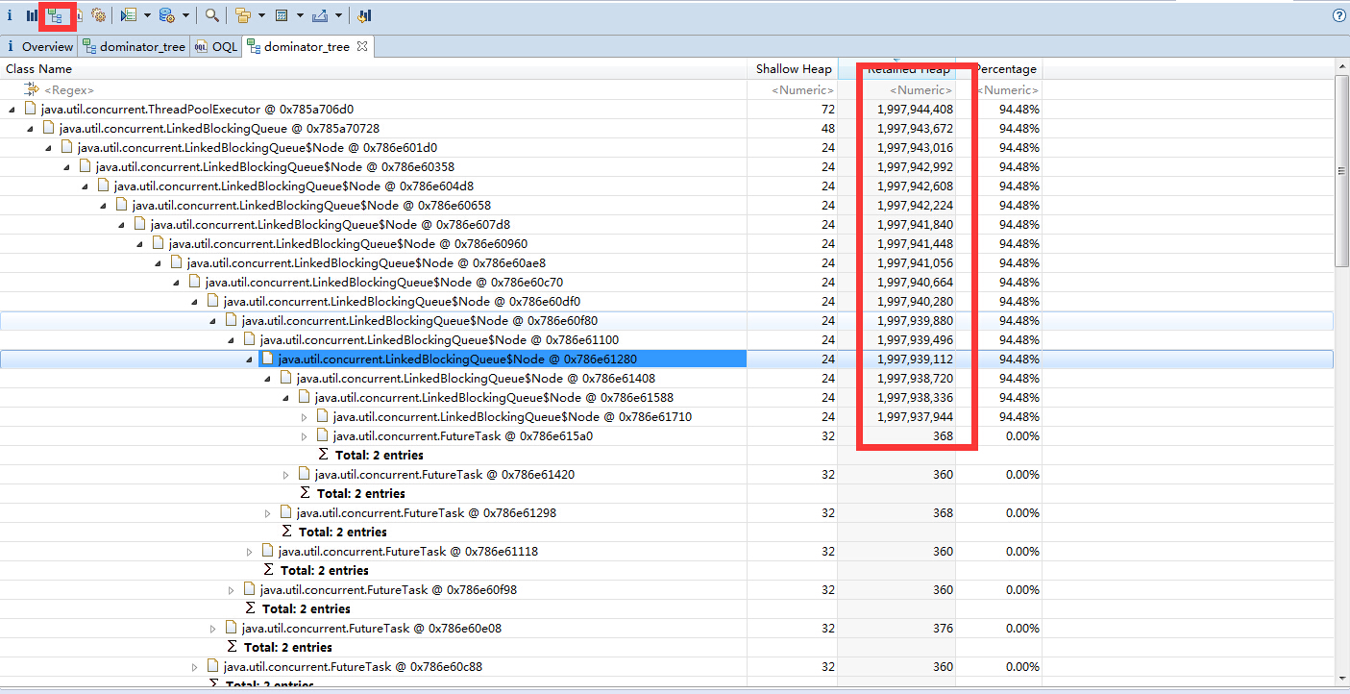1350x694 pixels.
Task: Open the Query Browser dropdown arrow
Action: pyautogui.click(x=185, y=15)
